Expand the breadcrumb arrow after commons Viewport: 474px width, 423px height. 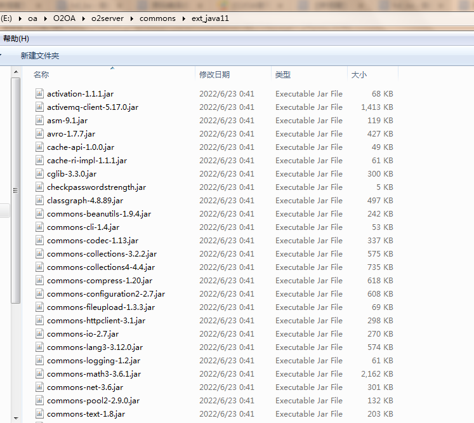tap(184, 19)
